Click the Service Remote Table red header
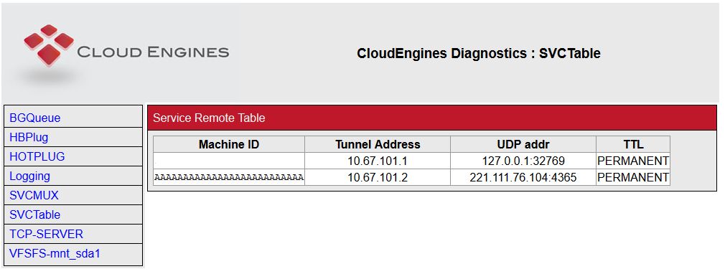The image size is (725, 274). point(432,118)
